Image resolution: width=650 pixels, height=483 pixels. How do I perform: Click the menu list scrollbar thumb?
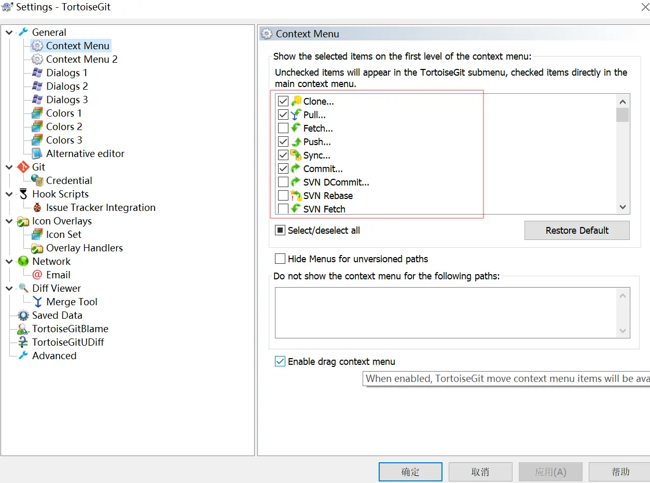coord(623,115)
